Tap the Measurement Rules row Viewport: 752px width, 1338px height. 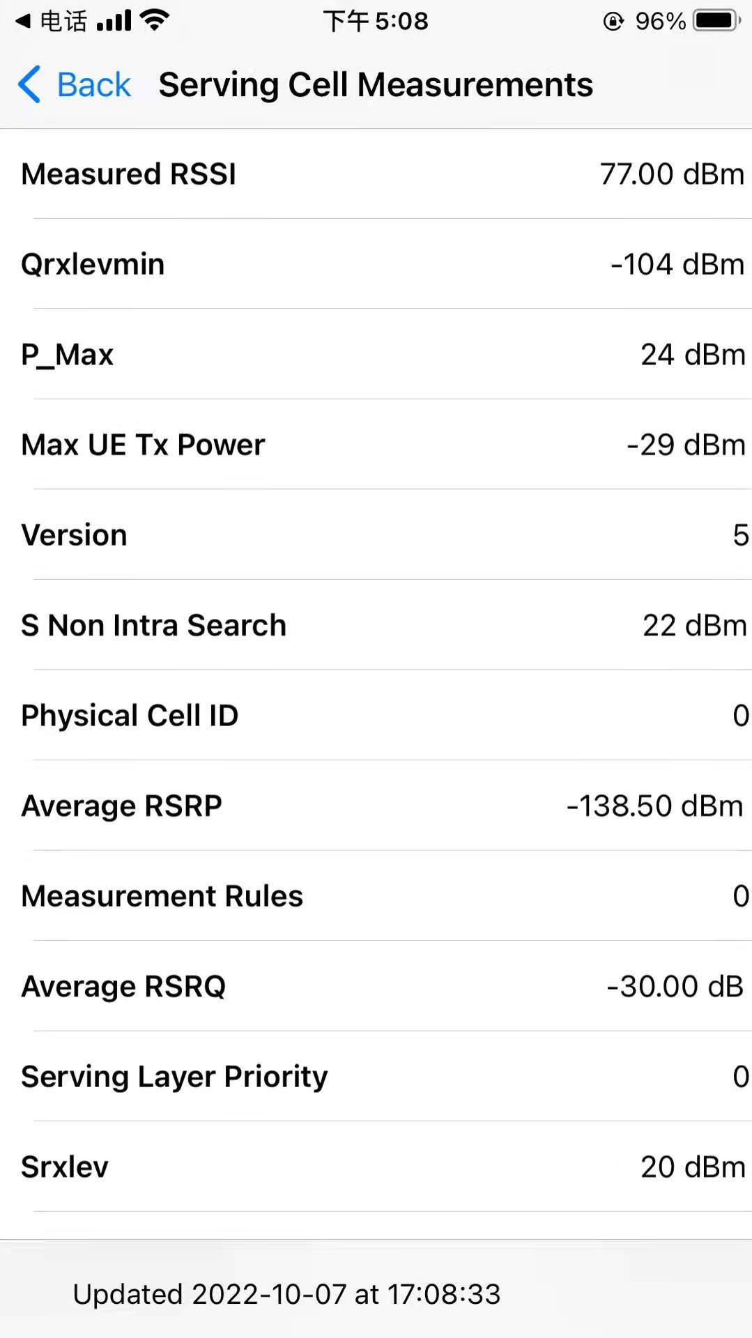376,896
